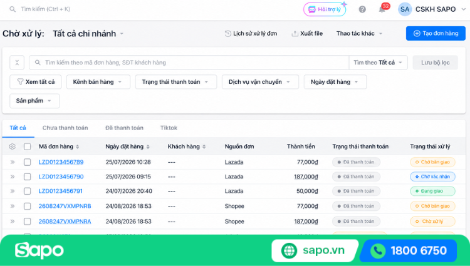Click the 1800 6750 hotline button

coord(409,250)
